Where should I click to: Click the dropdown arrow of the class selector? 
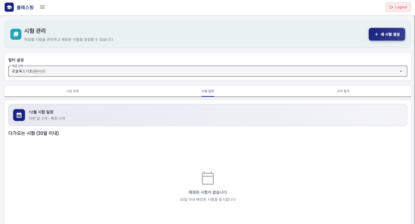click(401, 71)
